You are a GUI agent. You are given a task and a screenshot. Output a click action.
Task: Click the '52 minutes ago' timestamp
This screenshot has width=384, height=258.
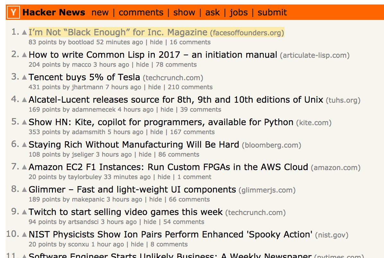point(119,42)
